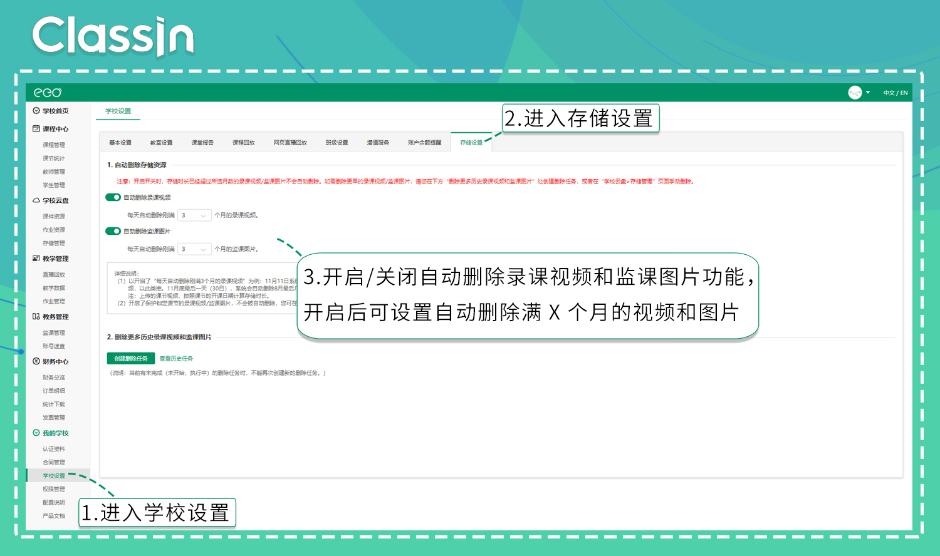Open 课件资源 in the sidebar
Image resolution: width=940 pixels, height=556 pixels.
tap(54, 217)
